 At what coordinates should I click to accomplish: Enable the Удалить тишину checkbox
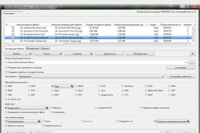(x=6, y=126)
